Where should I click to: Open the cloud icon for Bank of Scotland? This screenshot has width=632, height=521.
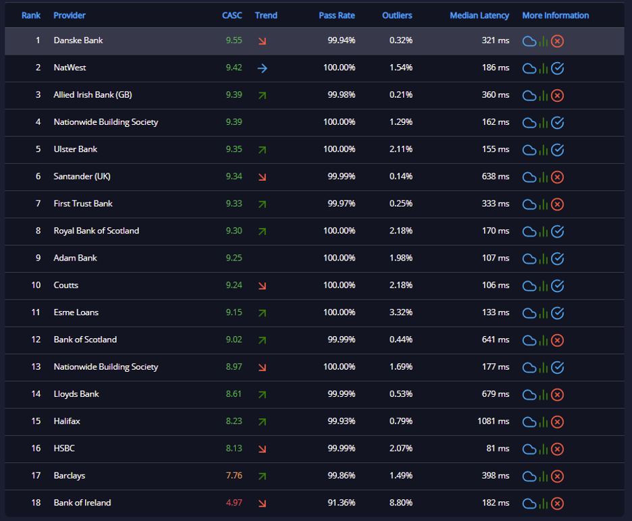(x=529, y=341)
